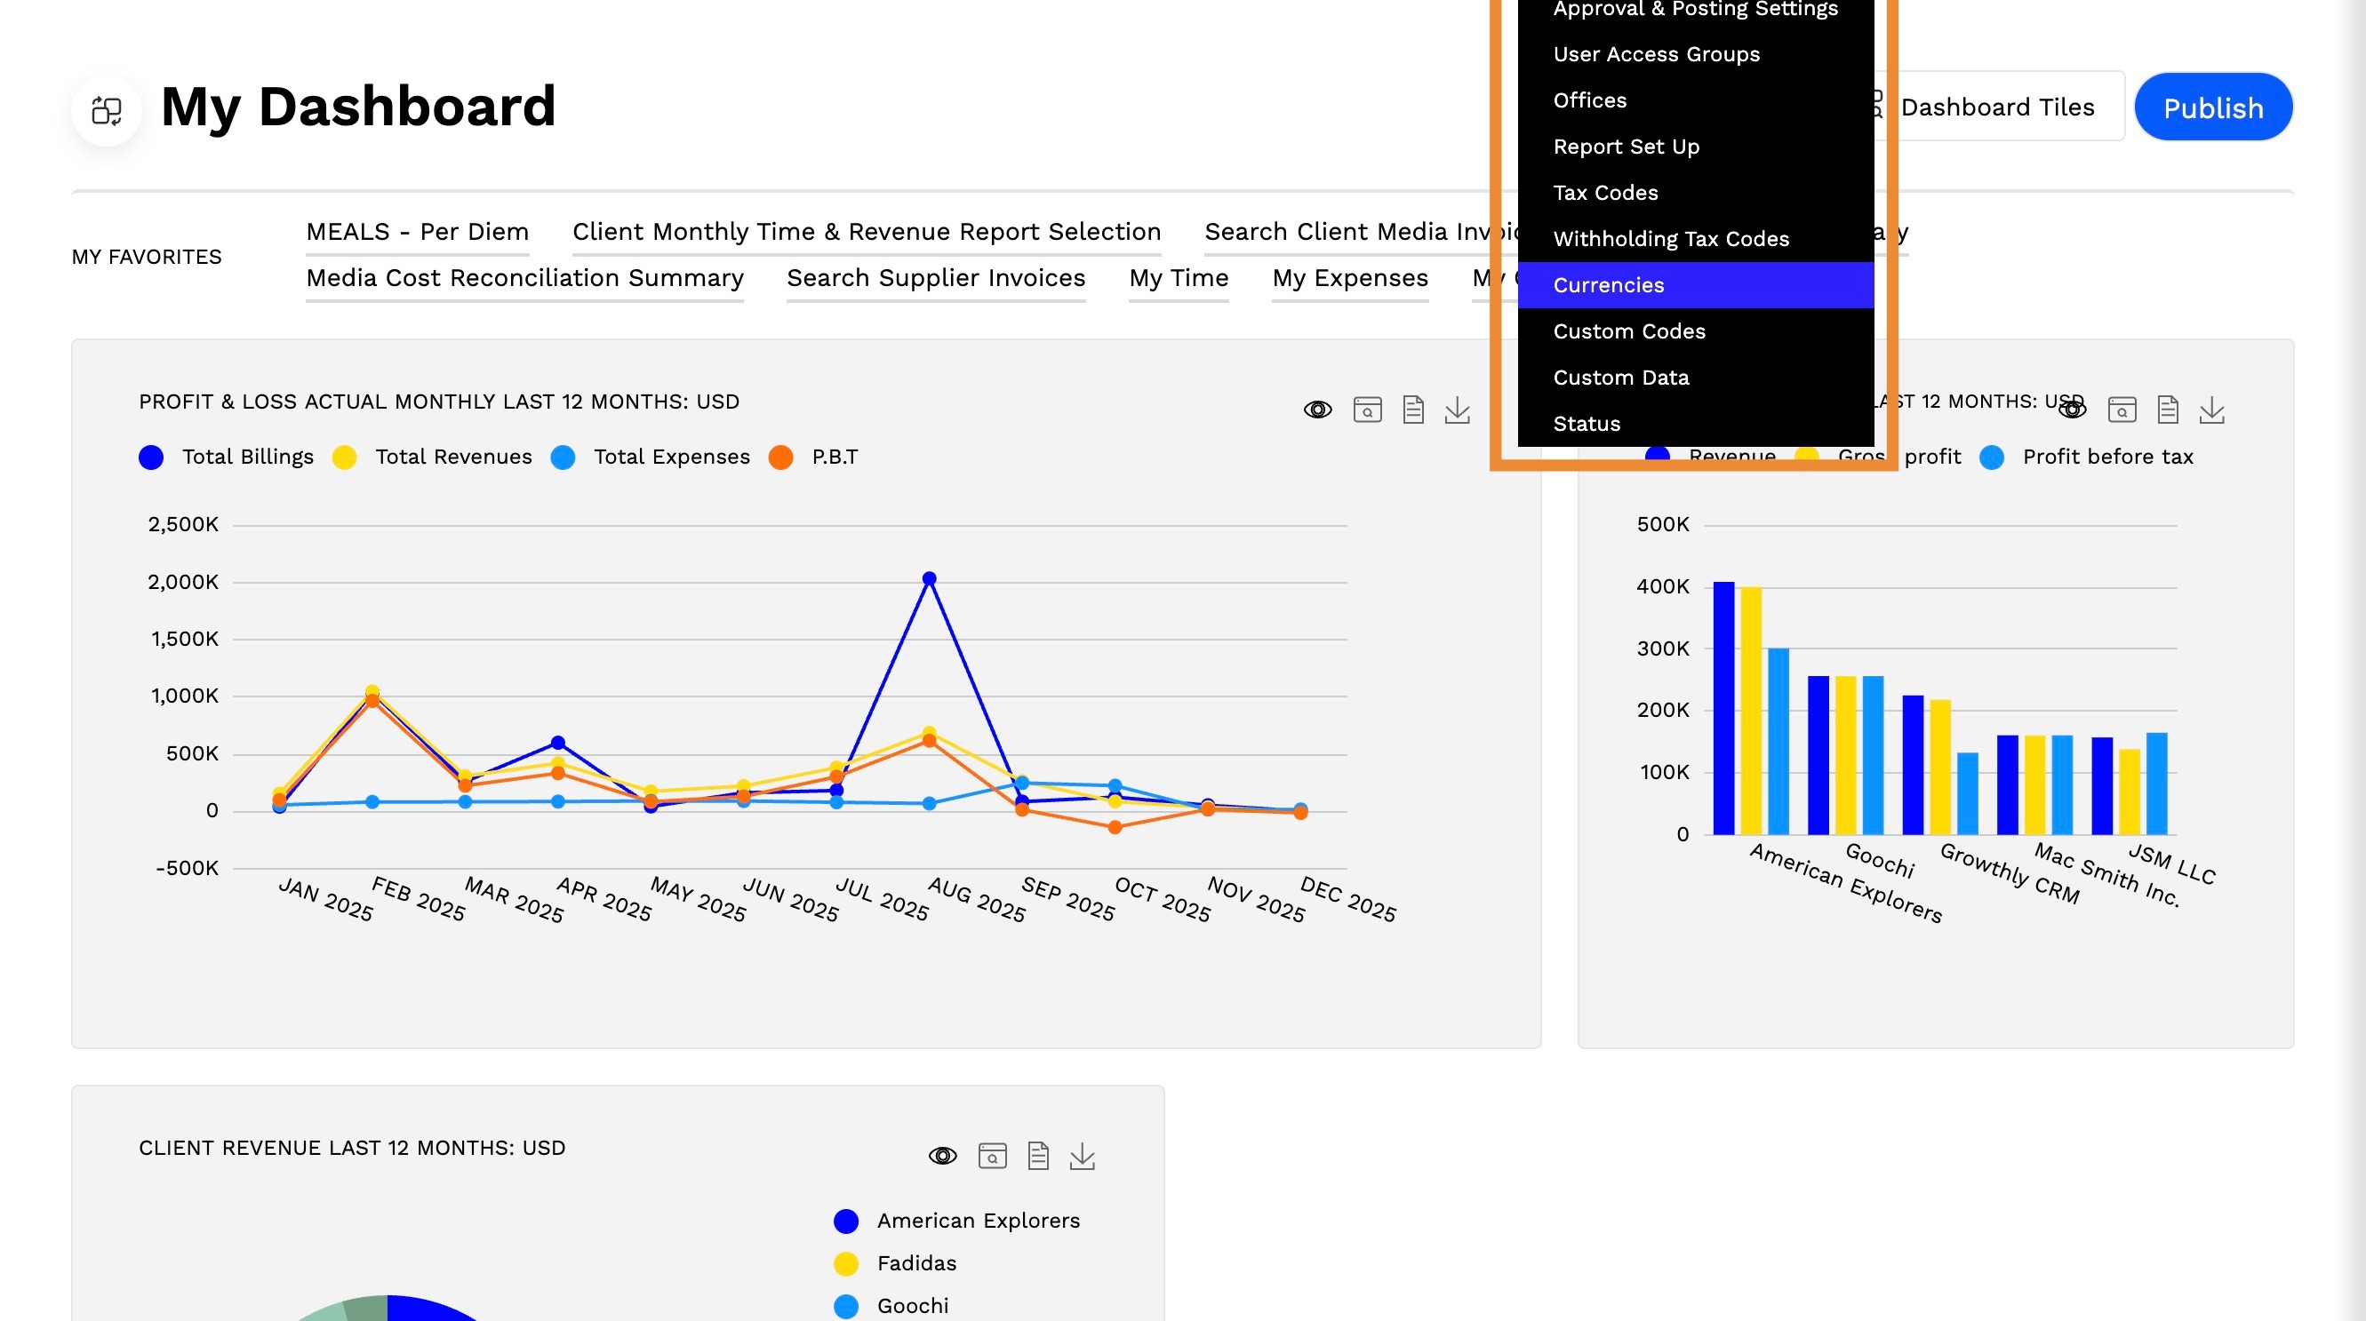Click the Publish button
This screenshot has width=2366, height=1321.
(x=2212, y=108)
